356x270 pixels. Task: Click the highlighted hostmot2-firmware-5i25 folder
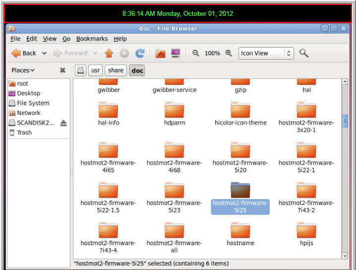pyautogui.click(x=240, y=198)
